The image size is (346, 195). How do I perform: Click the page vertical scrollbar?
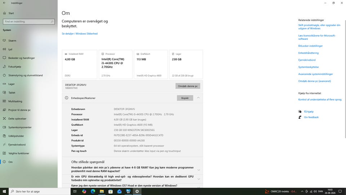[345, 79]
